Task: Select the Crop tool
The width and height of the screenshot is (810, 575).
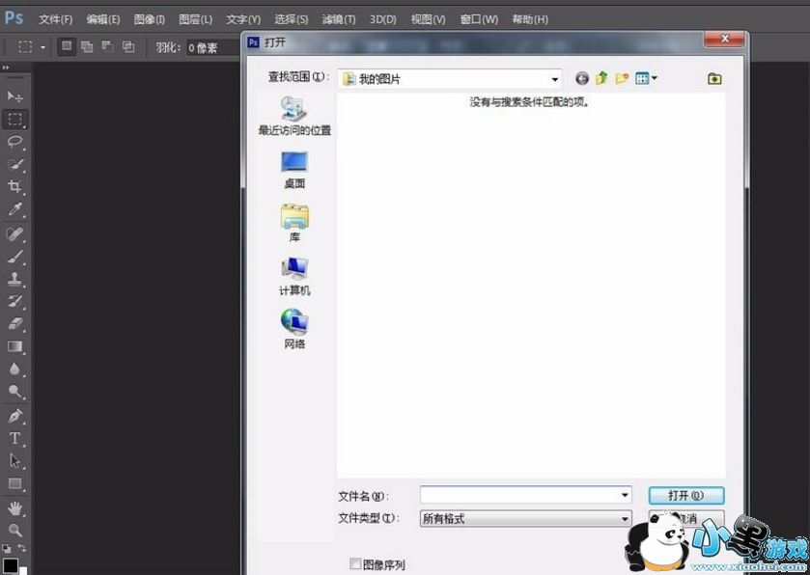Action: [14, 187]
